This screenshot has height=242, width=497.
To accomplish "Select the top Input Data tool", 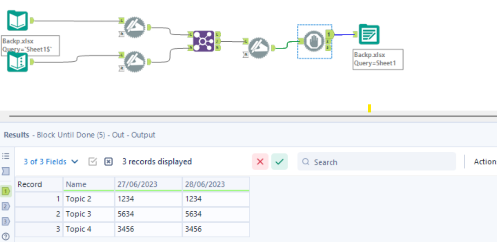I will 17,21.
